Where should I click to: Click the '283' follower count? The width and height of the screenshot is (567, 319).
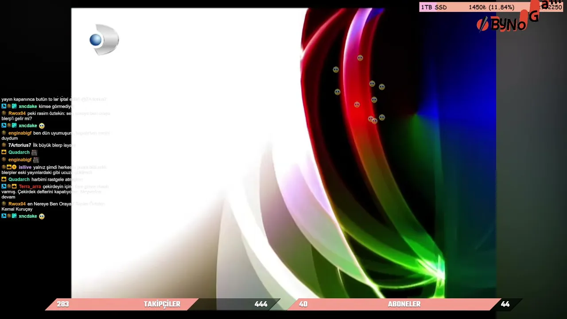click(x=63, y=304)
